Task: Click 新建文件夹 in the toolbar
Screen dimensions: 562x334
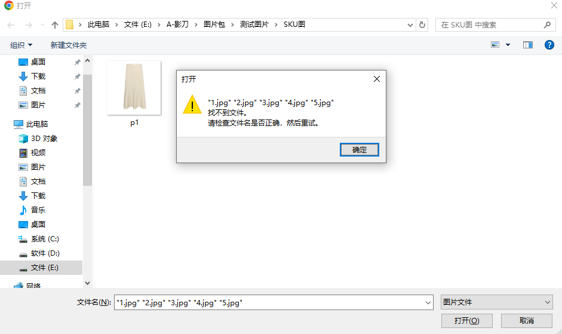Action: pyautogui.click(x=69, y=45)
